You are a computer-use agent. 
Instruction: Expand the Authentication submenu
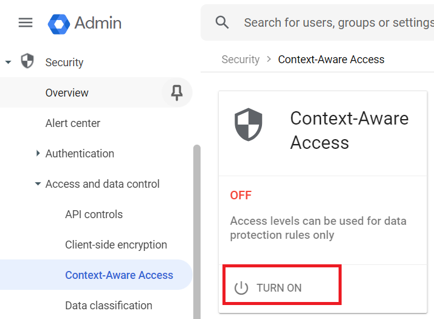(x=38, y=153)
